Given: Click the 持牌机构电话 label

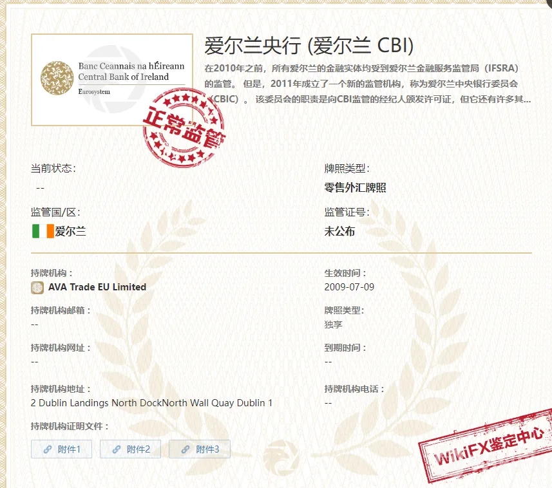Looking at the screenshot, I should click(x=354, y=389).
